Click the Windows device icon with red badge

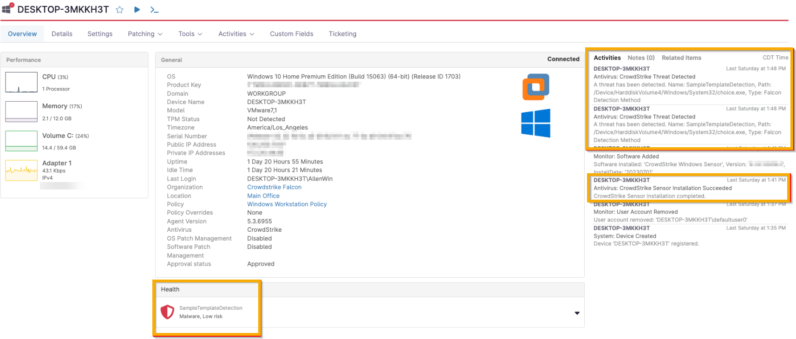click(x=7, y=8)
